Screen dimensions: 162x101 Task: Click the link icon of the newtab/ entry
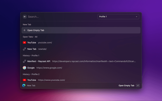coord(24,49)
